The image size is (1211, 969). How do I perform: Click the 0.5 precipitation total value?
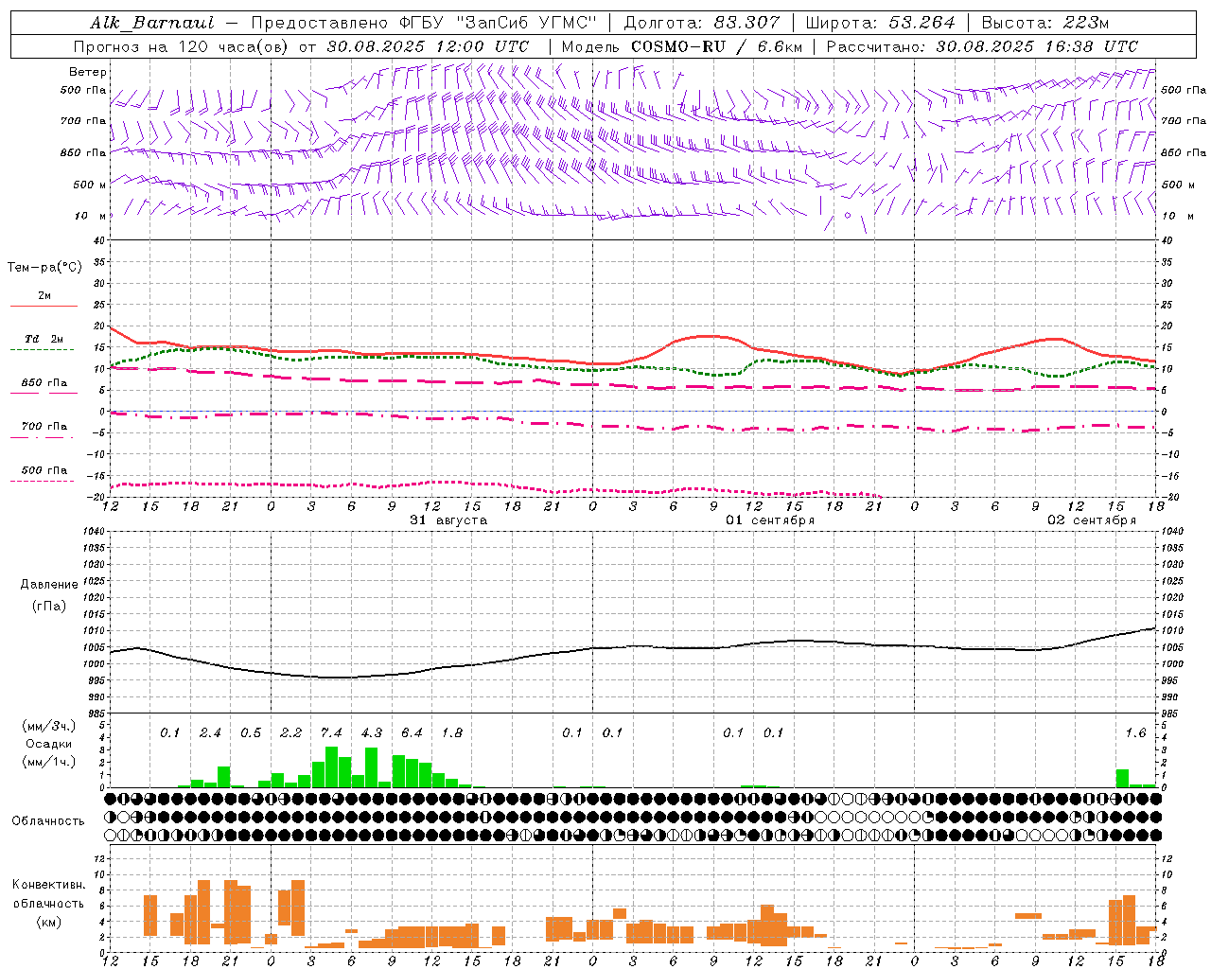tap(251, 732)
